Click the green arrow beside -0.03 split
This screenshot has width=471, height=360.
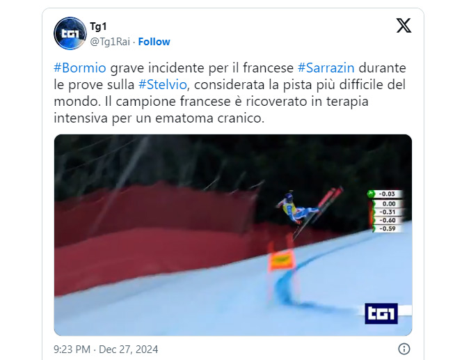[372, 194]
